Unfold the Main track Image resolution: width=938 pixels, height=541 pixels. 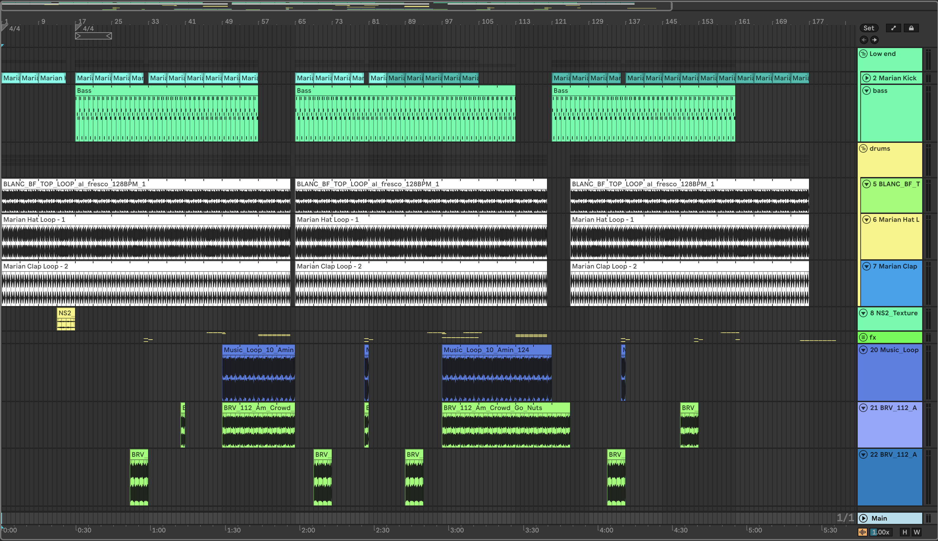click(x=863, y=518)
